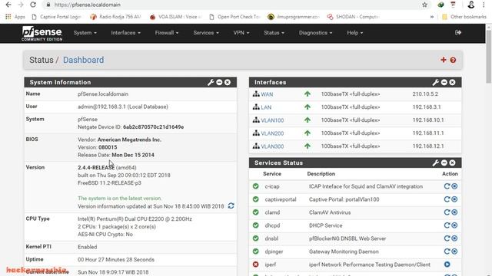
Task: Refresh version information update check icon
Action: pos(231,205)
